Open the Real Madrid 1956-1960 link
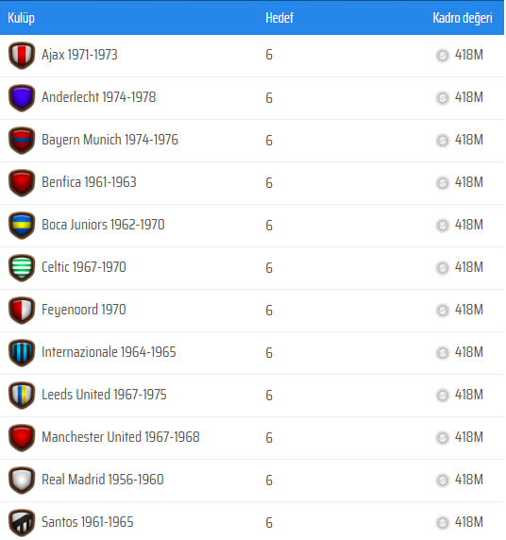 (103, 480)
